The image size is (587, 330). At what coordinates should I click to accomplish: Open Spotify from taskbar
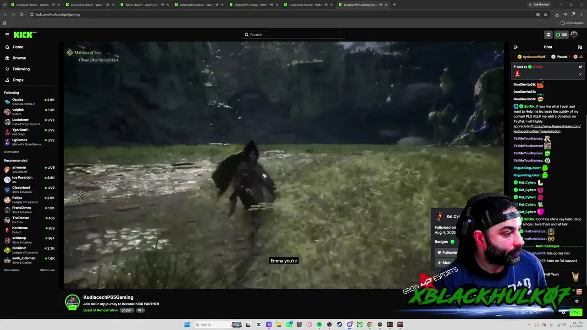pos(319,324)
